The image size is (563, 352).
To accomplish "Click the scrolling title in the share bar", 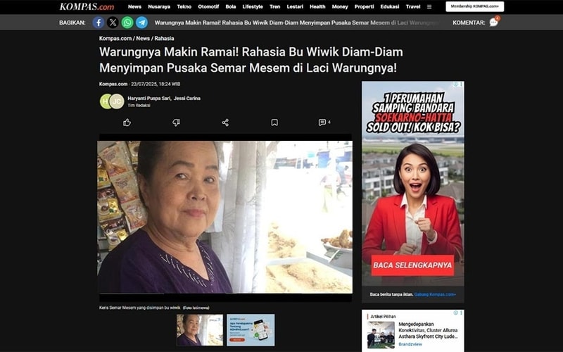I will pyautogui.click(x=297, y=23).
